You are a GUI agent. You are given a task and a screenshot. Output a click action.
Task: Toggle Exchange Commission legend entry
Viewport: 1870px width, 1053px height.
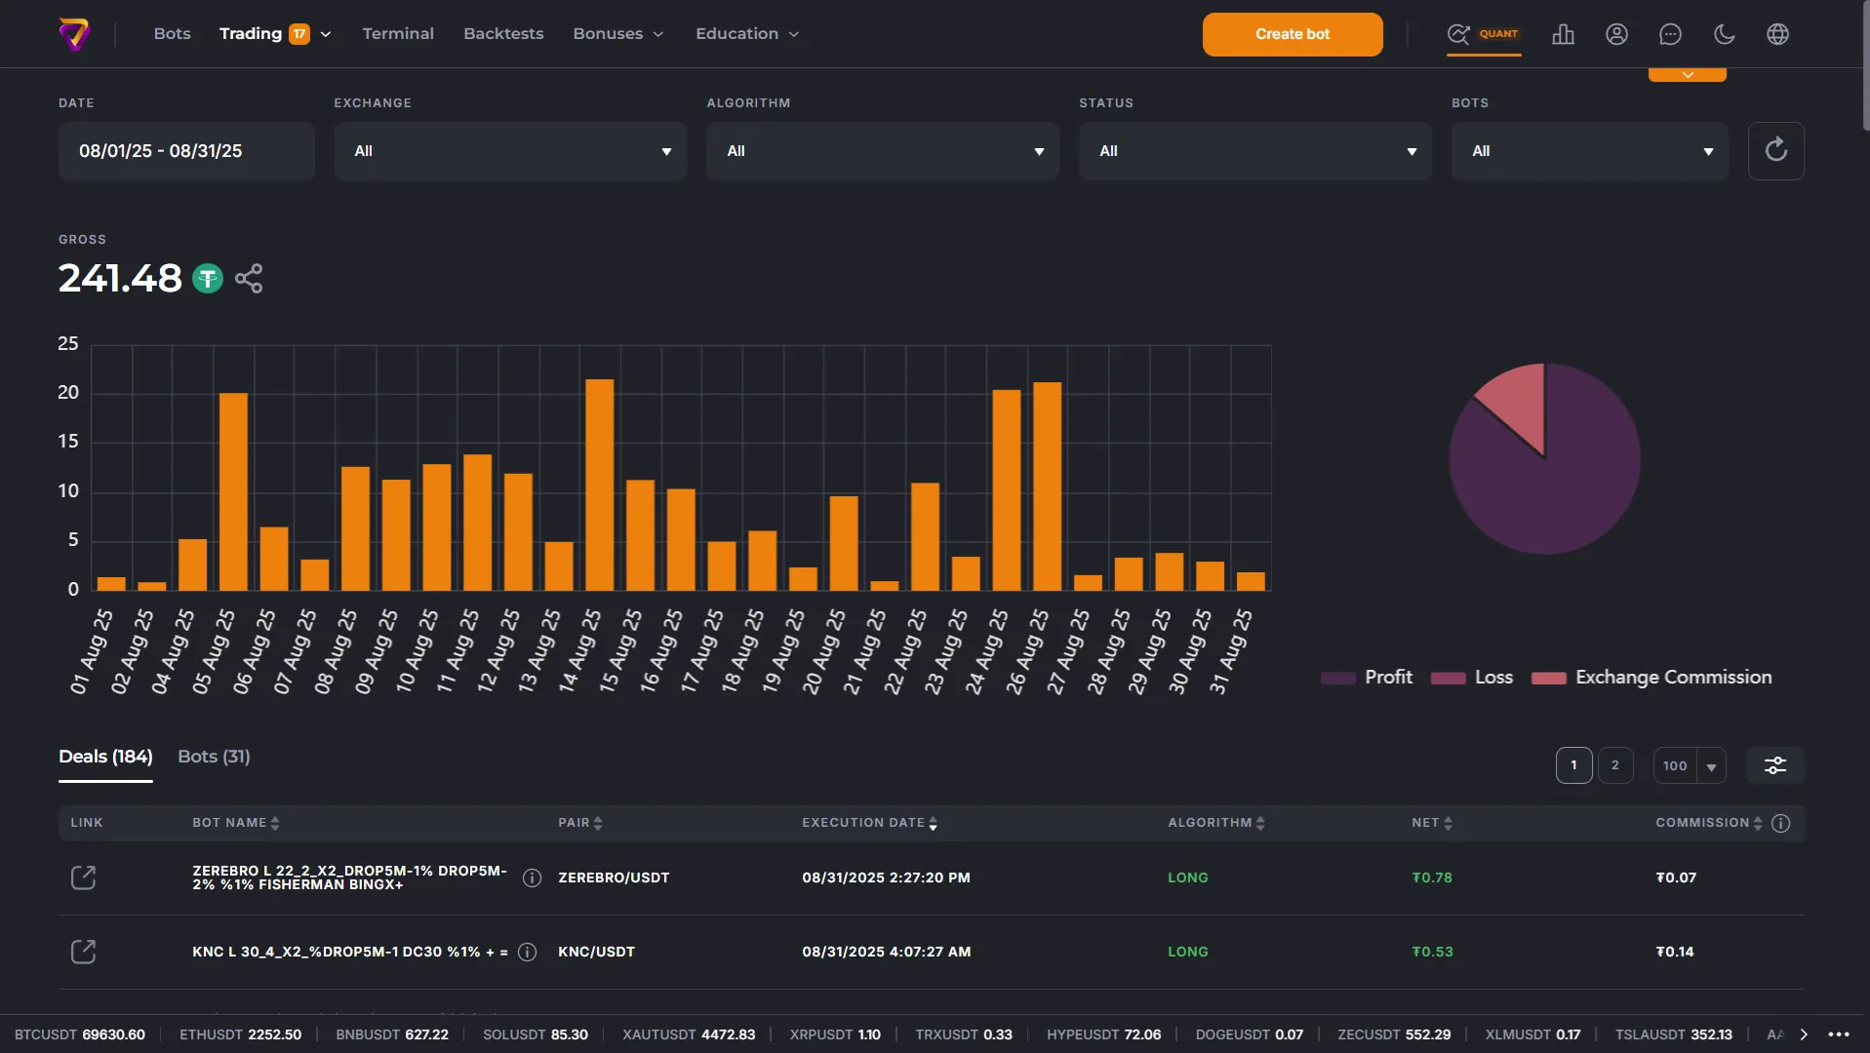(1651, 678)
